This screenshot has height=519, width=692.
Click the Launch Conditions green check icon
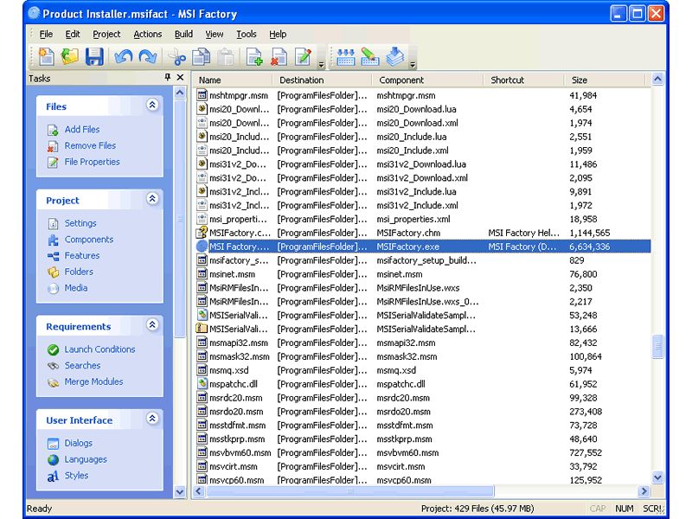click(53, 350)
